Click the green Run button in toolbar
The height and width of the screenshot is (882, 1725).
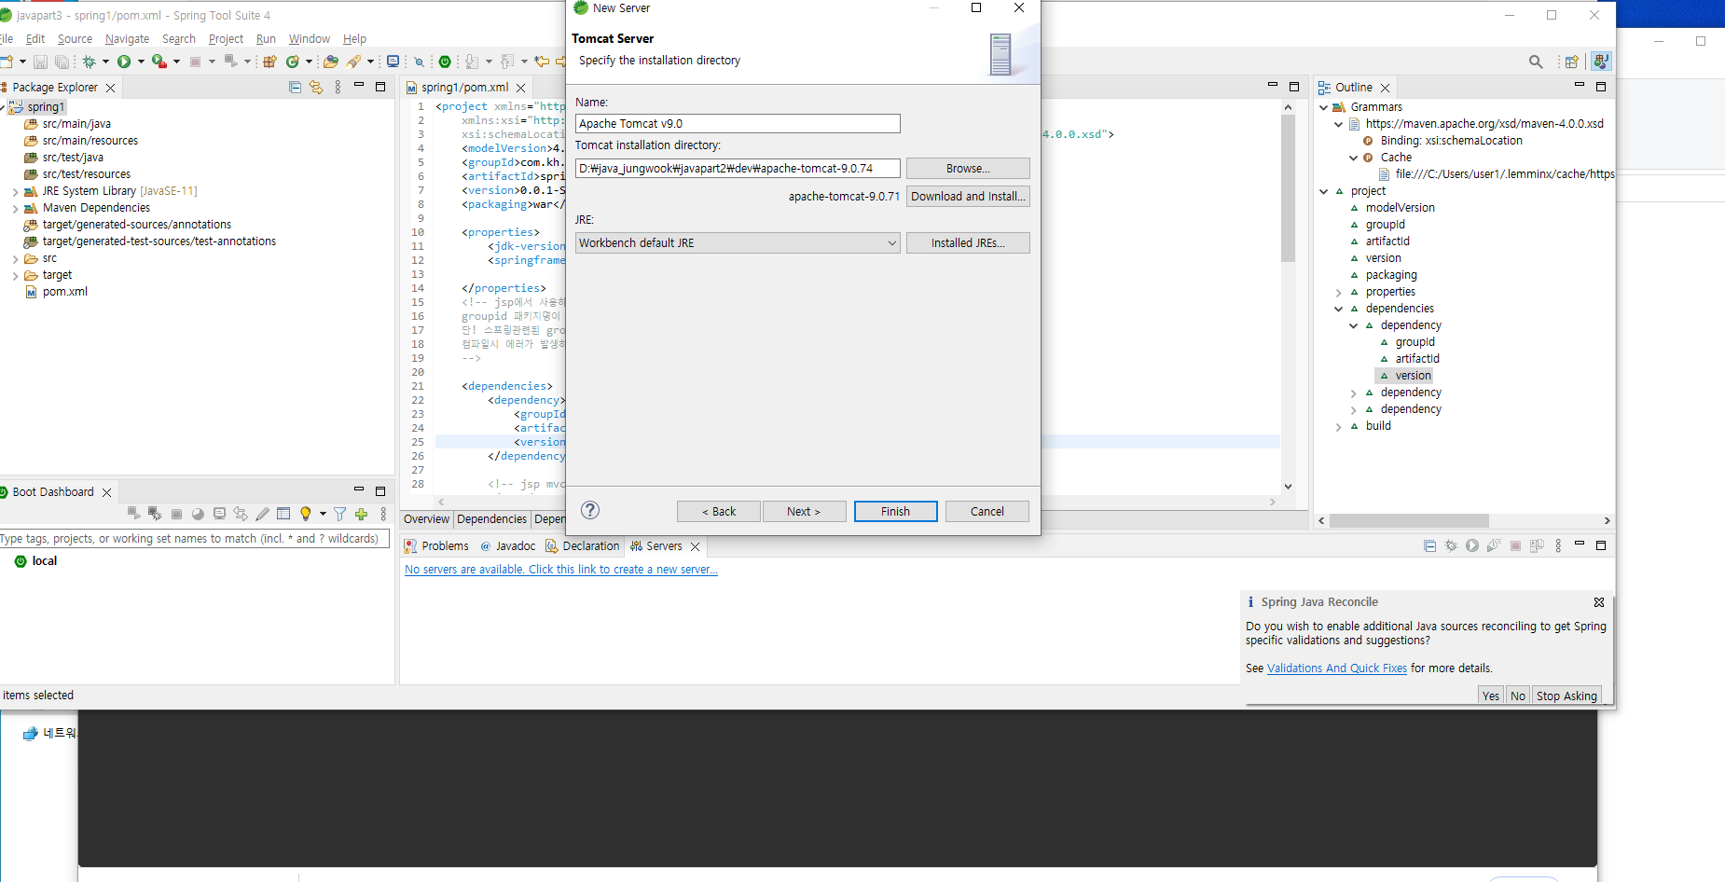pos(124,62)
